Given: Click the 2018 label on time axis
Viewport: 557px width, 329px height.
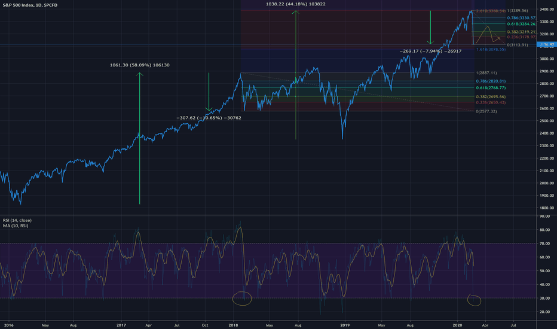Looking at the screenshot, I should (234, 325).
